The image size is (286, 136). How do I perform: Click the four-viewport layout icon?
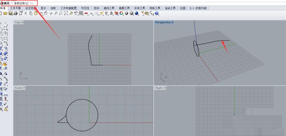[x=81, y=13]
